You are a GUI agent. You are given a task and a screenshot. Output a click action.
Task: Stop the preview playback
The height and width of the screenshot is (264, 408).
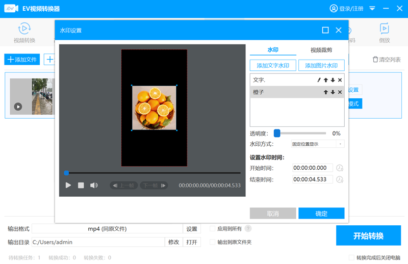pos(81,185)
